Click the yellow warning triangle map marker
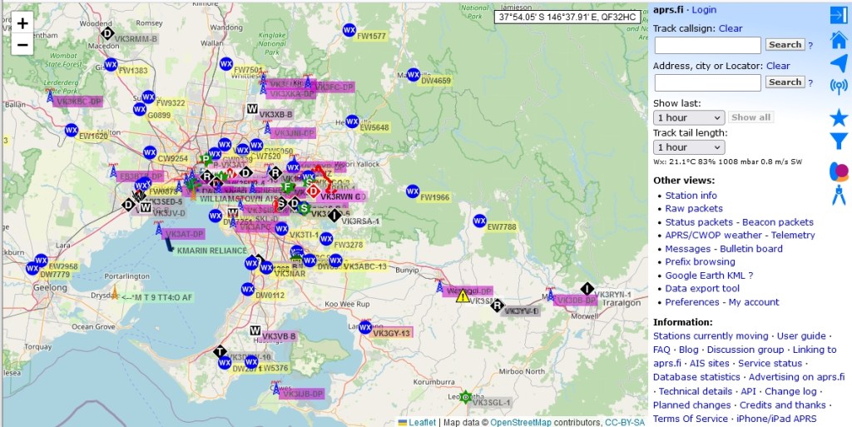The image size is (852, 427). (x=463, y=295)
